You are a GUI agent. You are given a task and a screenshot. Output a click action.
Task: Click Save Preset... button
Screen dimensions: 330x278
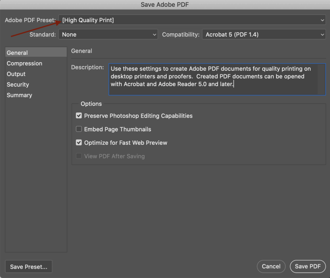click(29, 267)
